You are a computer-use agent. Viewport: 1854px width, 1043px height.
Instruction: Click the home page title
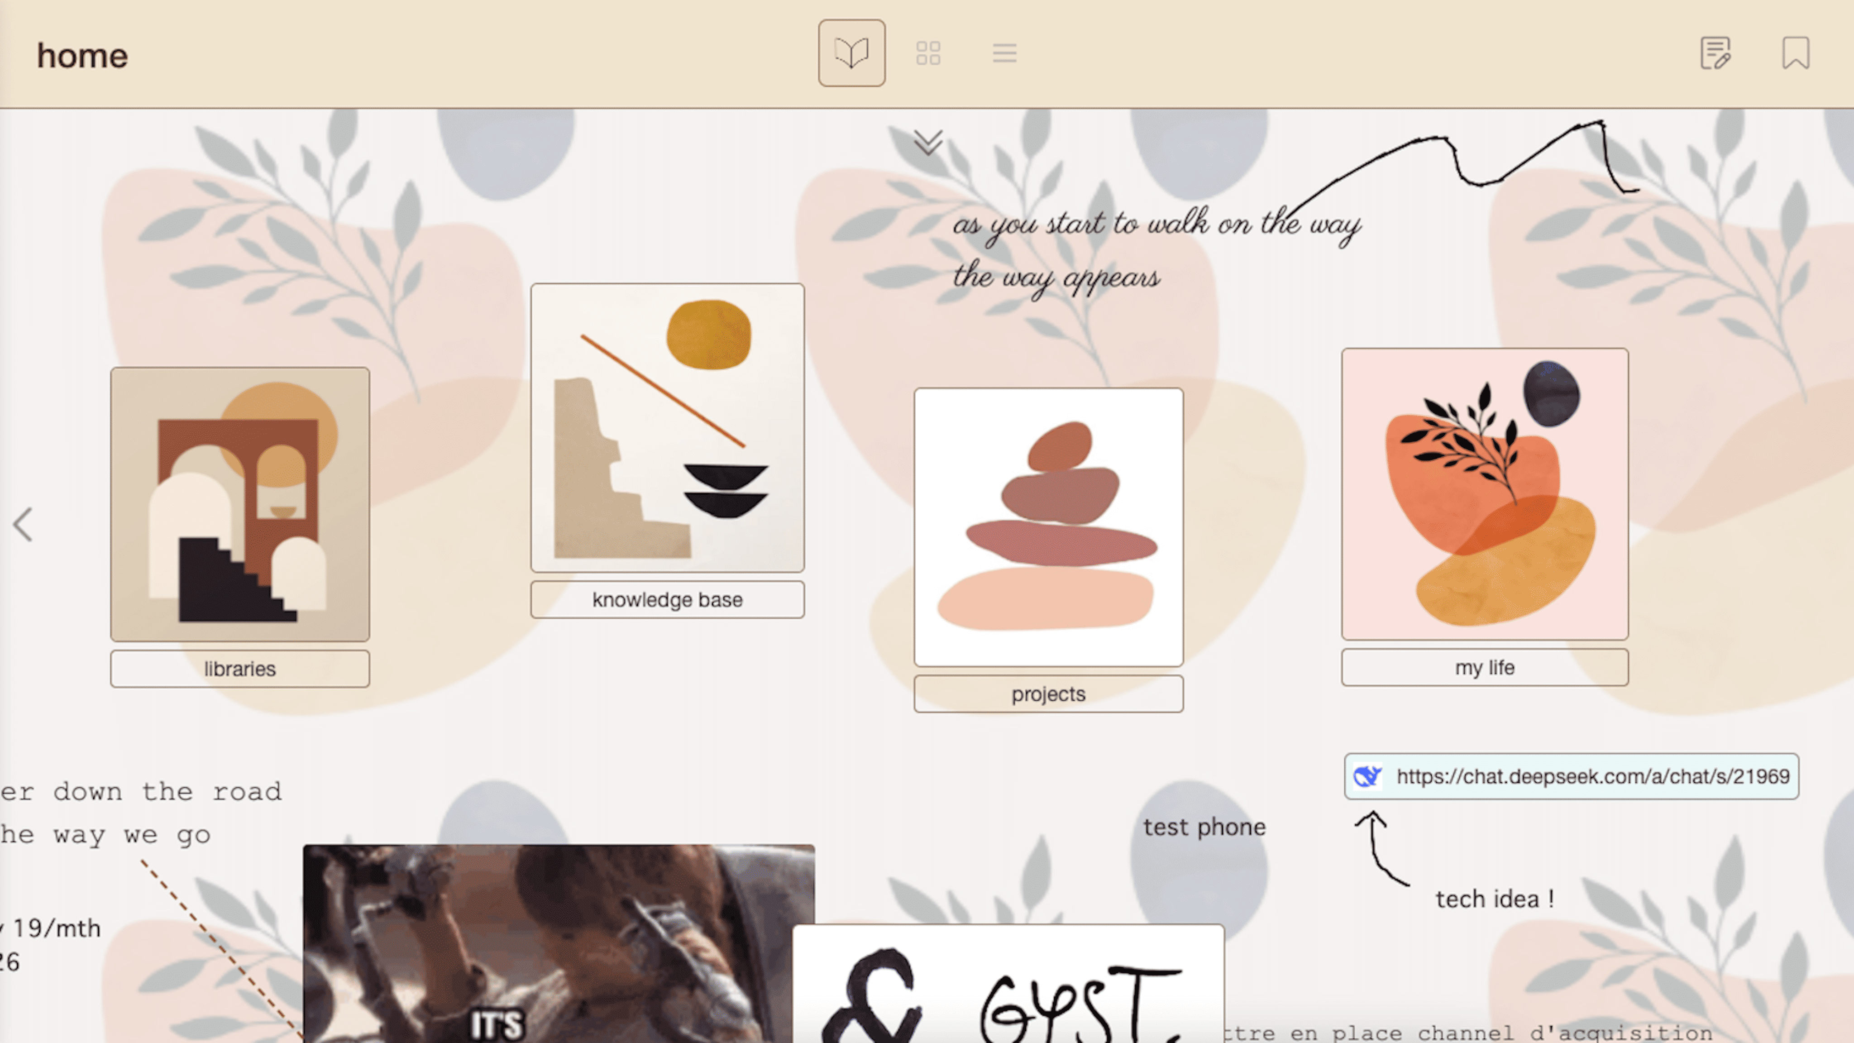pyautogui.click(x=82, y=55)
